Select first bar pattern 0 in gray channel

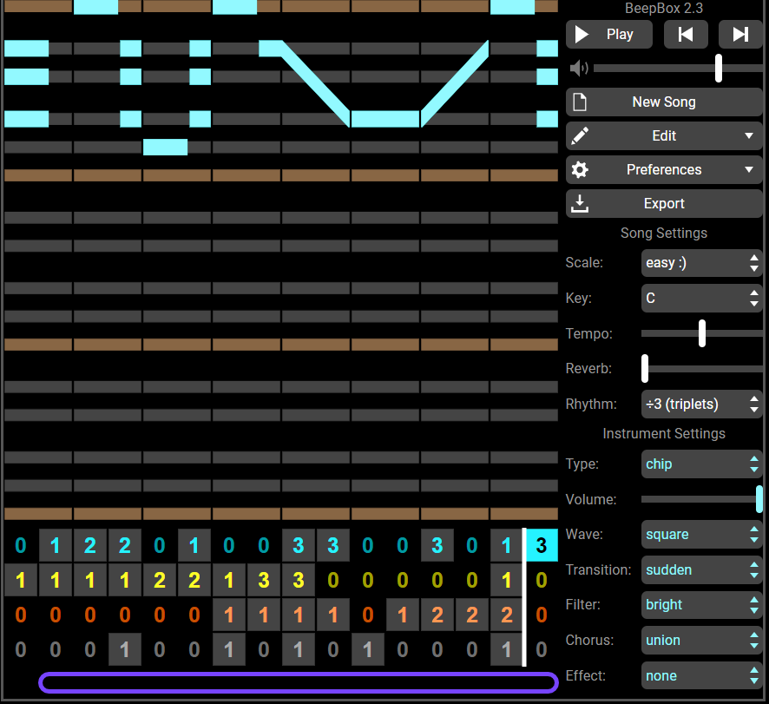tap(21, 649)
